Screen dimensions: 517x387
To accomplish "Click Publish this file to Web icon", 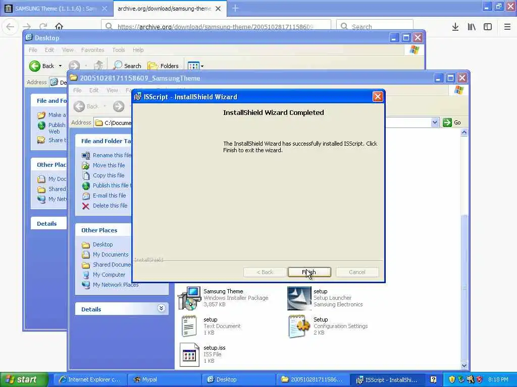I will [x=86, y=185].
